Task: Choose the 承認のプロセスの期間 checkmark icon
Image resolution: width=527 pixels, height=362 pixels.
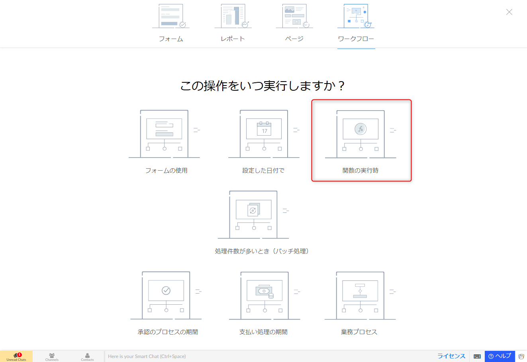Action: 166,296
